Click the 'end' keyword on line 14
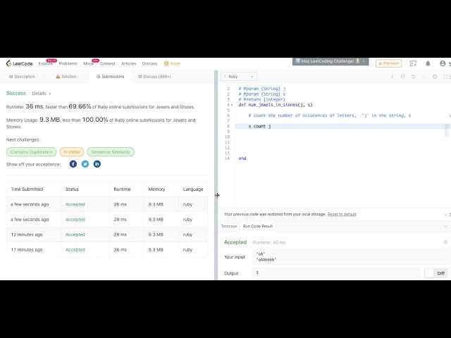 [242, 158]
